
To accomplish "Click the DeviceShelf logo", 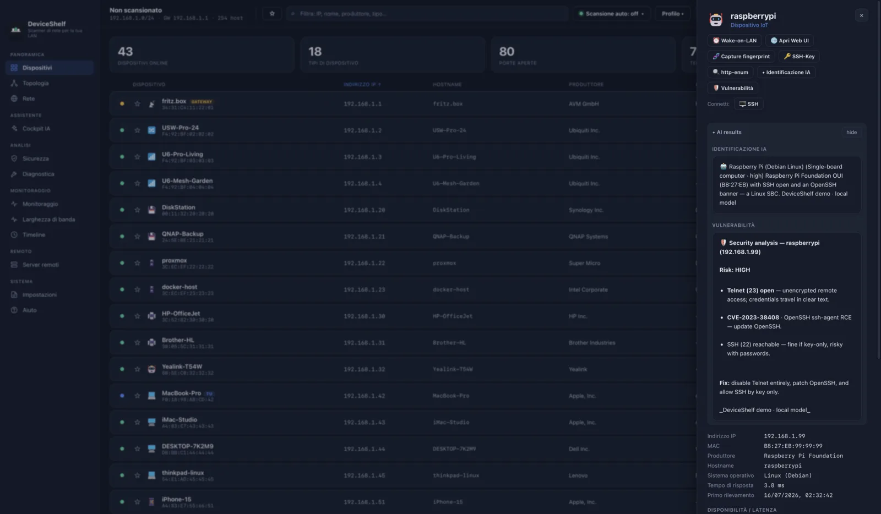I will [x=16, y=29].
